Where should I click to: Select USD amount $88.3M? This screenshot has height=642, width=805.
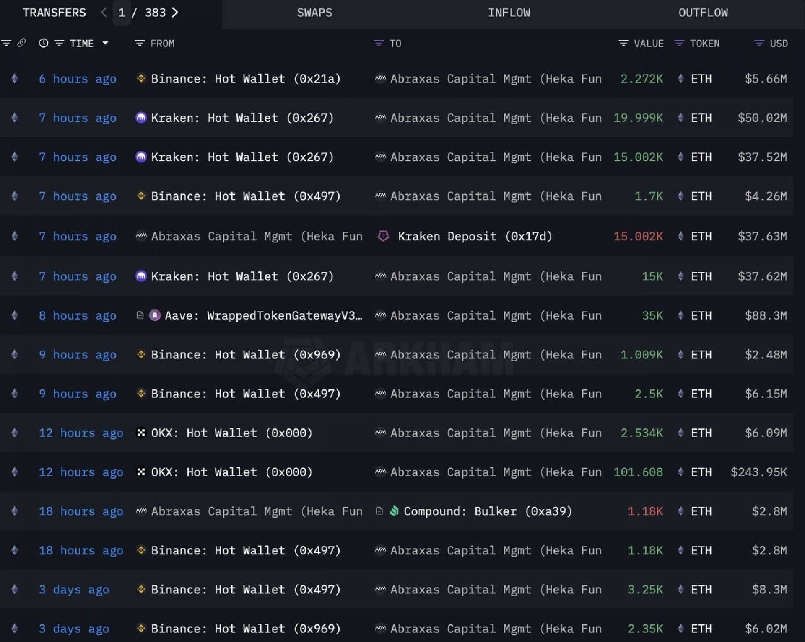click(x=766, y=316)
